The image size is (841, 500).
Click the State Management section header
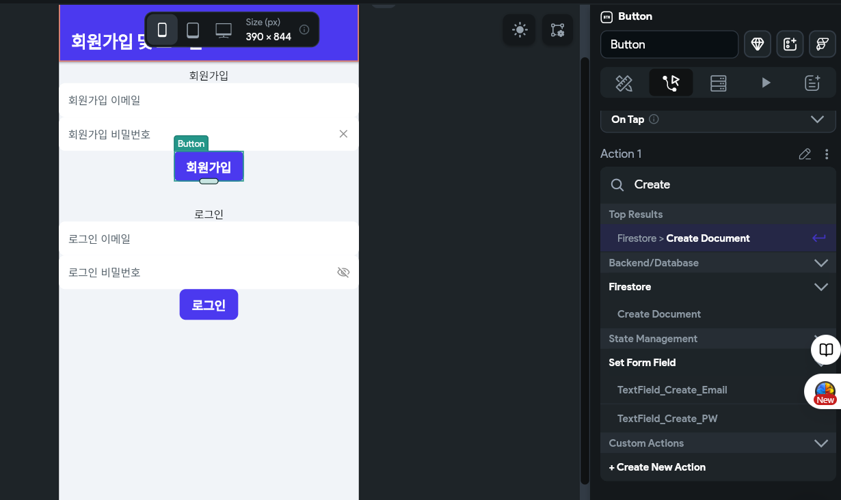coord(718,339)
